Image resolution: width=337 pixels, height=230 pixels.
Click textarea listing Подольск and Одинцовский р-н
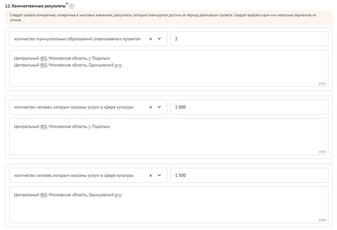[169, 68]
